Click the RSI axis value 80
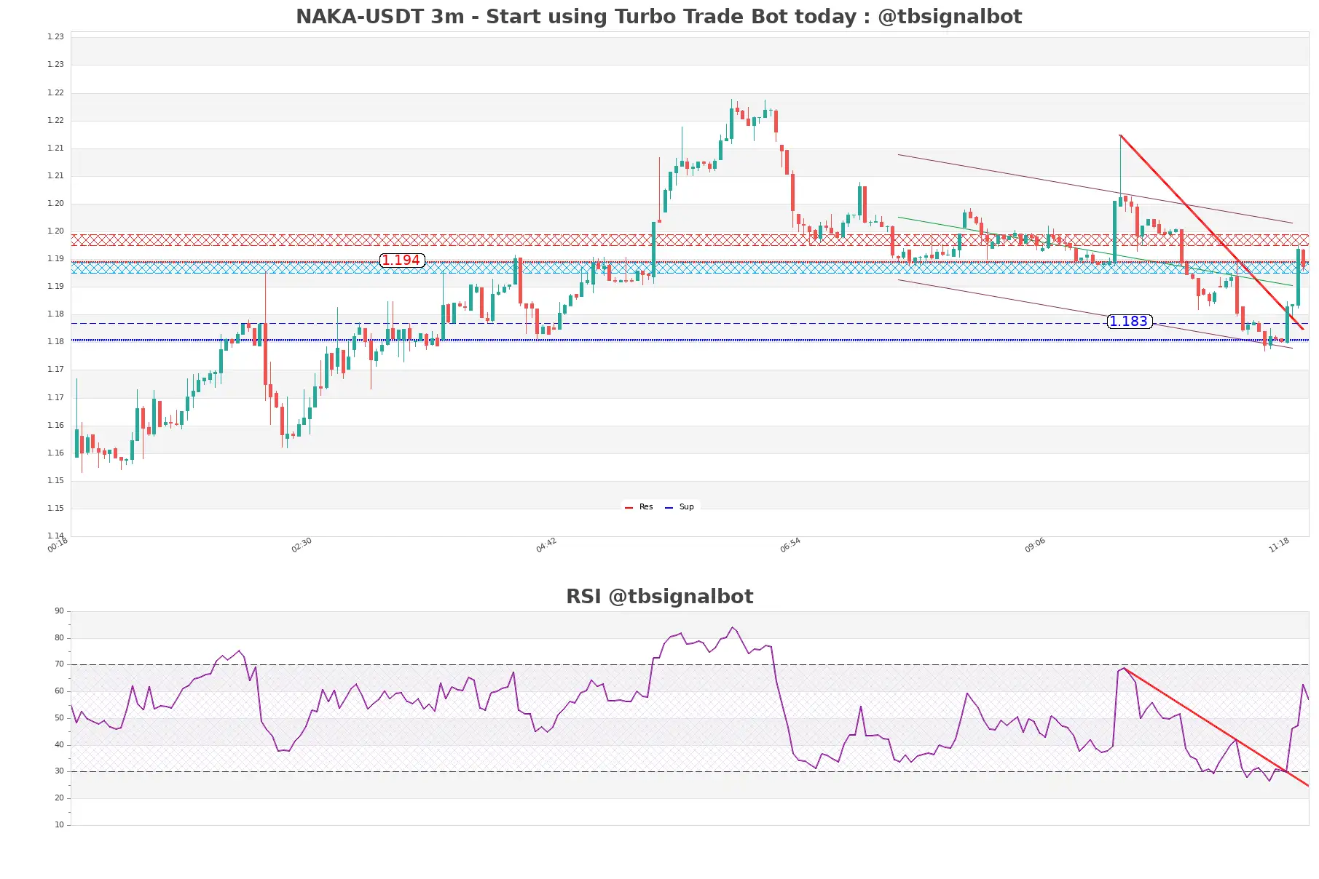Viewport: 1319px width, 879px height. tap(59, 638)
